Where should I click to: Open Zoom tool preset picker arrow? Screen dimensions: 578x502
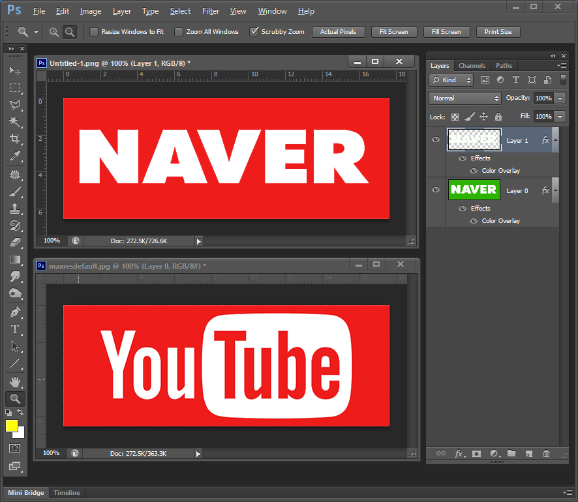coord(36,32)
